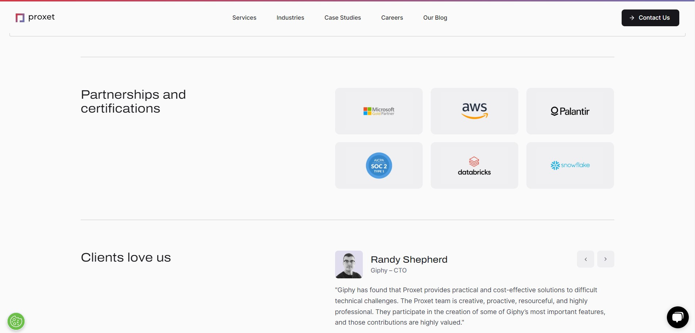Click the Randy Shepherd name heading
This screenshot has width=695, height=333.
click(409, 259)
